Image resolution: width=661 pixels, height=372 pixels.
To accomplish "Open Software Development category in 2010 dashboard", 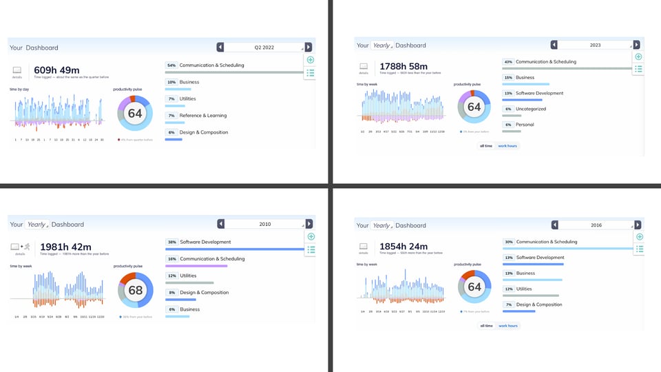I will click(x=205, y=242).
